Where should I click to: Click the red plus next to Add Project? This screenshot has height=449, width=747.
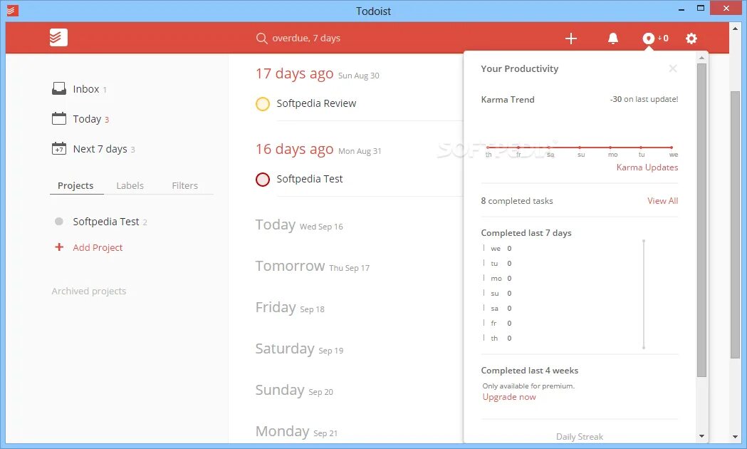(59, 247)
